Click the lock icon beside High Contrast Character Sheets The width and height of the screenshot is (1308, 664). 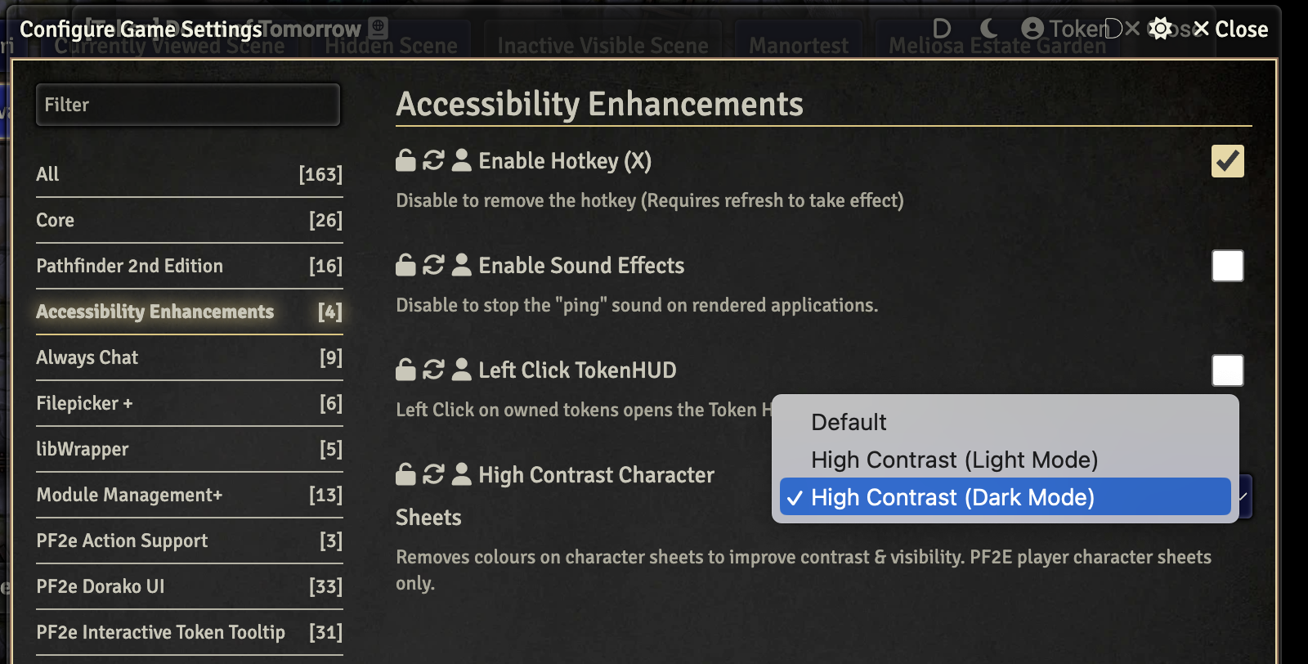click(405, 474)
